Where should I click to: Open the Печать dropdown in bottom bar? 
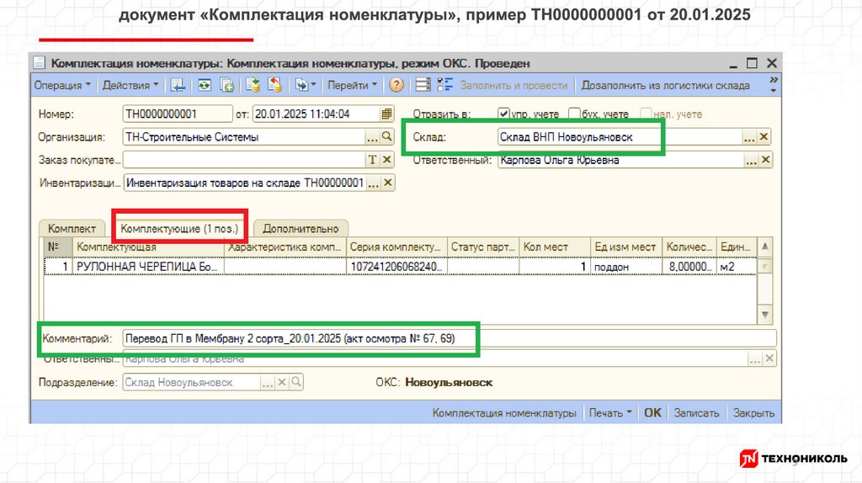pyautogui.click(x=610, y=412)
